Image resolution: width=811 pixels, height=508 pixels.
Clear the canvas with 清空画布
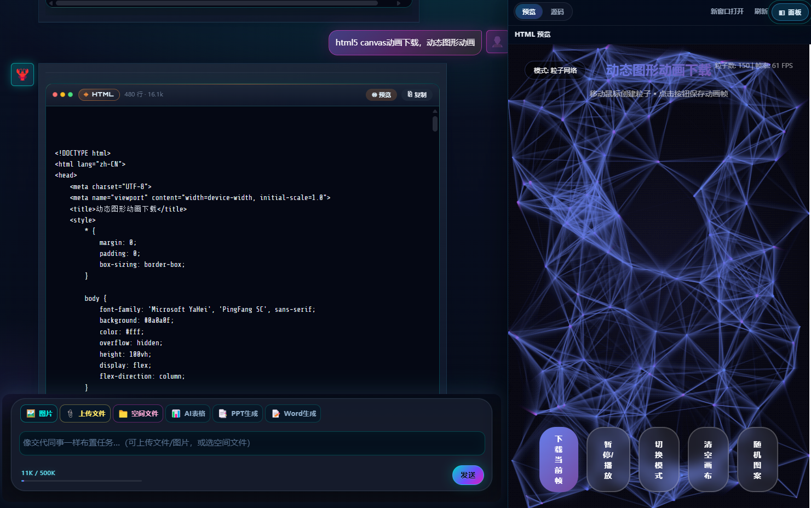pyautogui.click(x=708, y=459)
